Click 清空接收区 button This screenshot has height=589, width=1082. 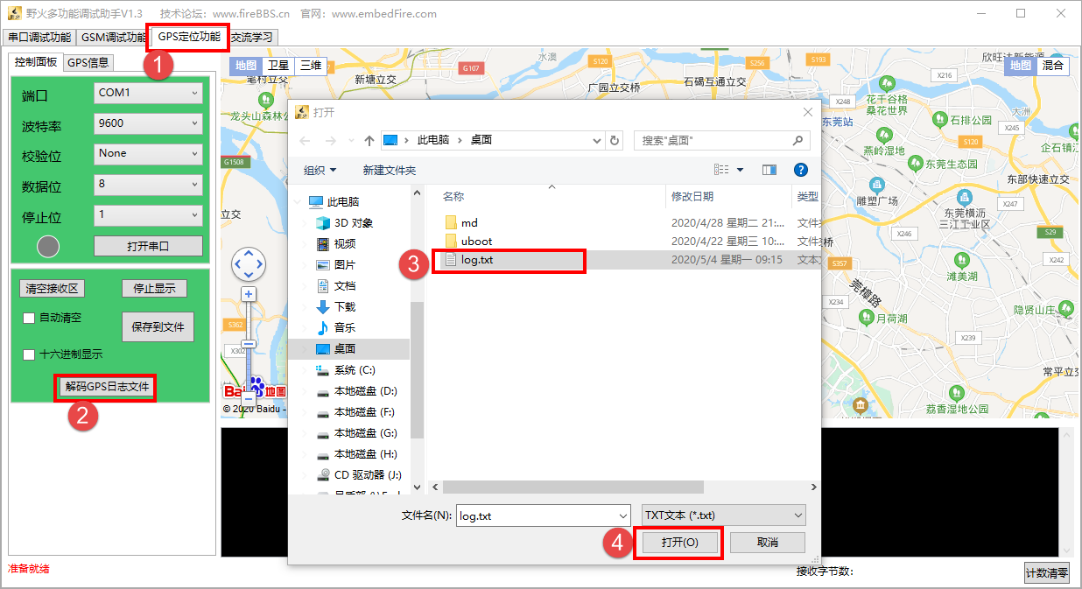52,289
